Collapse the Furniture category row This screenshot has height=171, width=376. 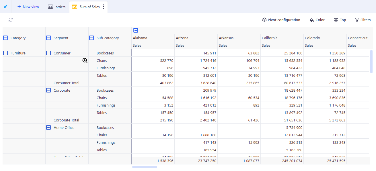5,53
